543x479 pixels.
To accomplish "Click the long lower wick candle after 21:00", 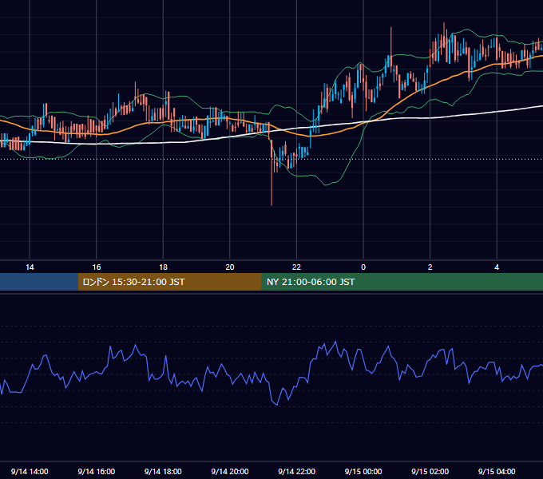I will (271, 173).
